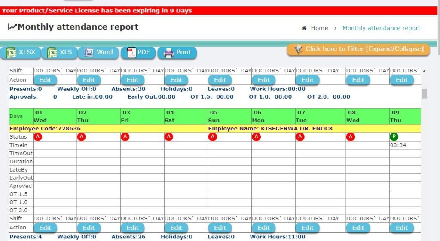
Task: Export report as Word document
Action: click(x=99, y=53)
